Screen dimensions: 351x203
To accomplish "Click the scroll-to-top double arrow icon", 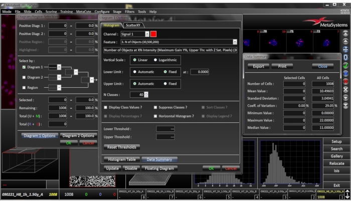I will [x=345, y=33].
